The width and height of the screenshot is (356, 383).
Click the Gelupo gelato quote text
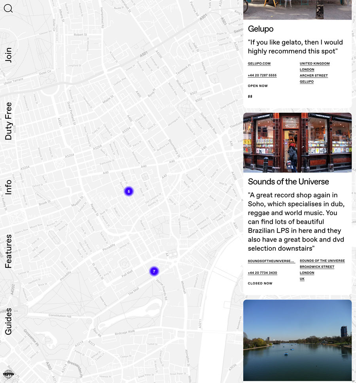point(295,47)
